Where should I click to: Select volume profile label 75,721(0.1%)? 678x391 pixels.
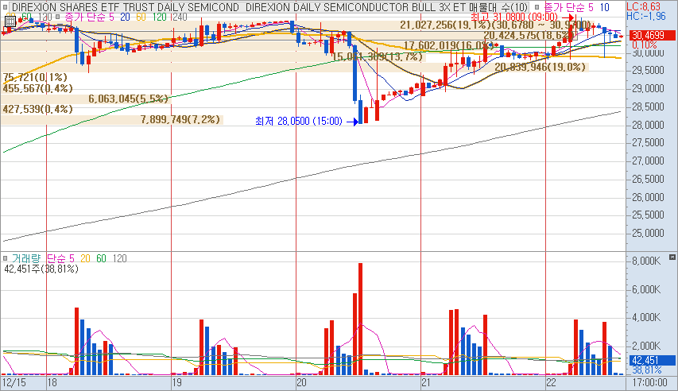pos(35,77)
